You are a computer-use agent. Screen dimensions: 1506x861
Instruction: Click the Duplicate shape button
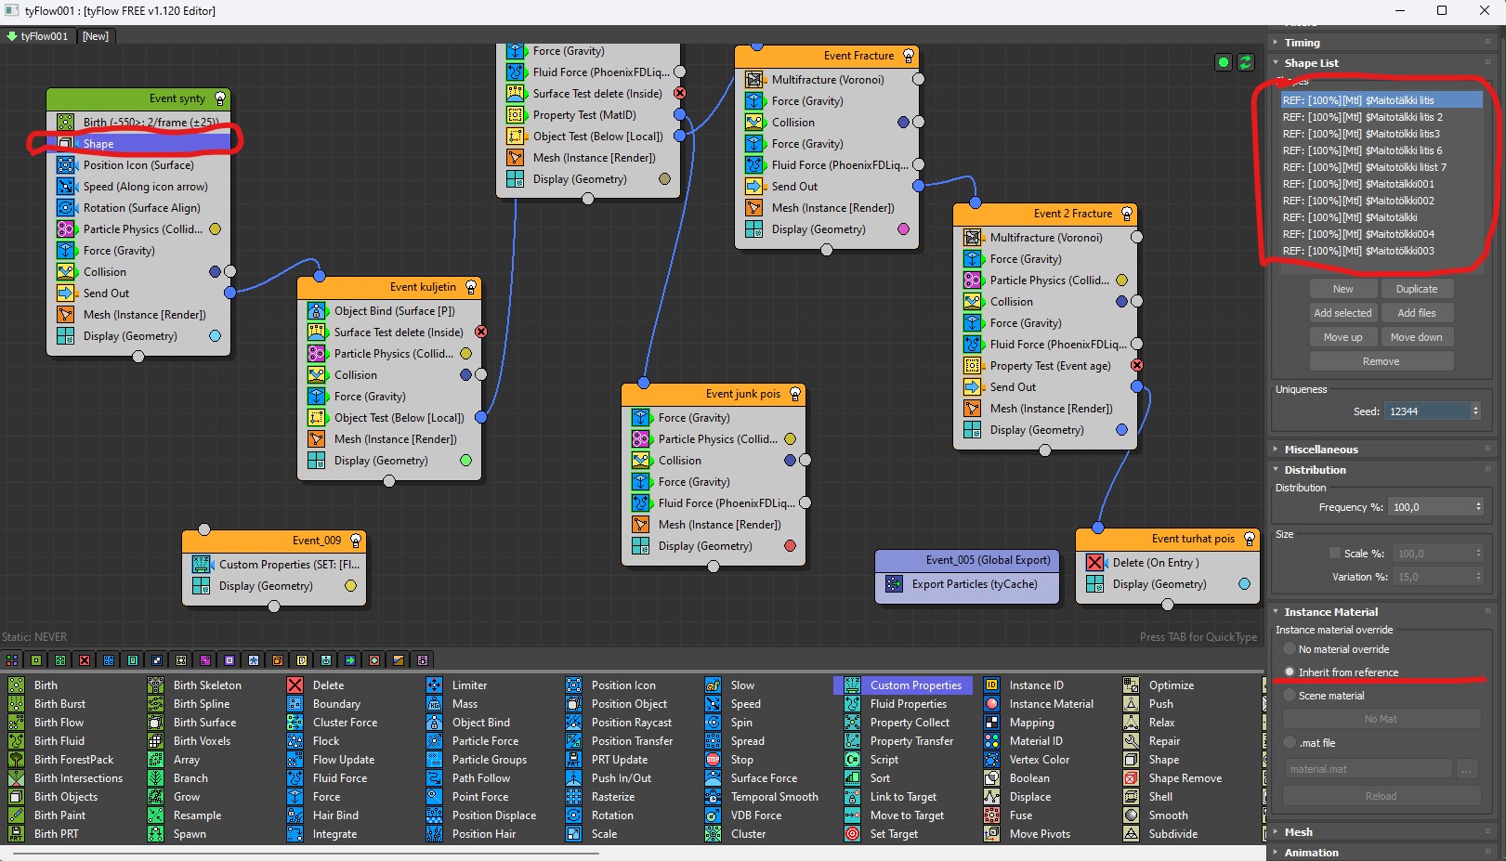(x=1417, y=289)
